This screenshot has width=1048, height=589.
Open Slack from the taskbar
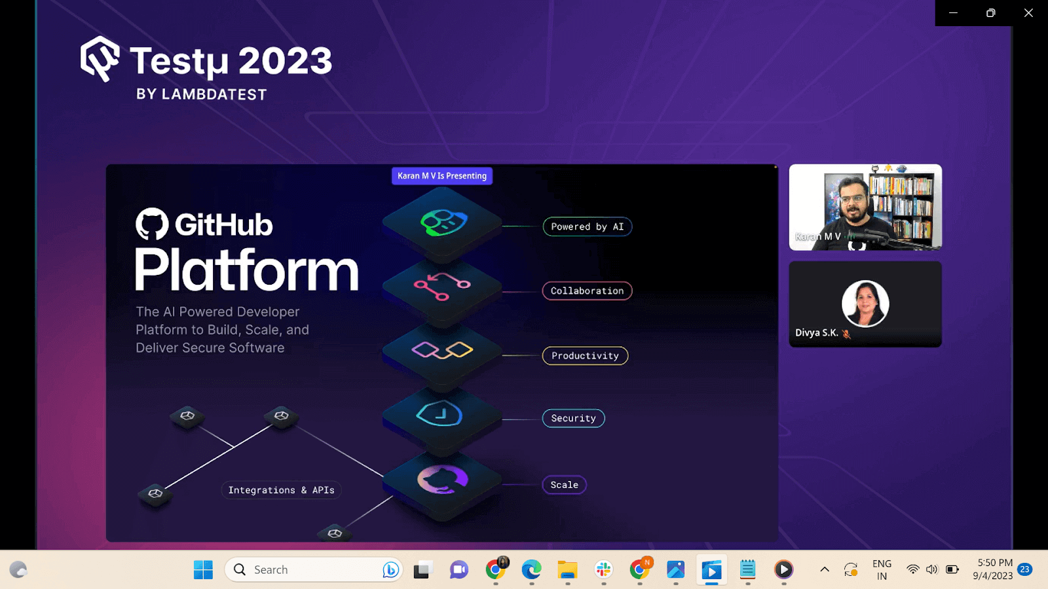pos(603,570)
